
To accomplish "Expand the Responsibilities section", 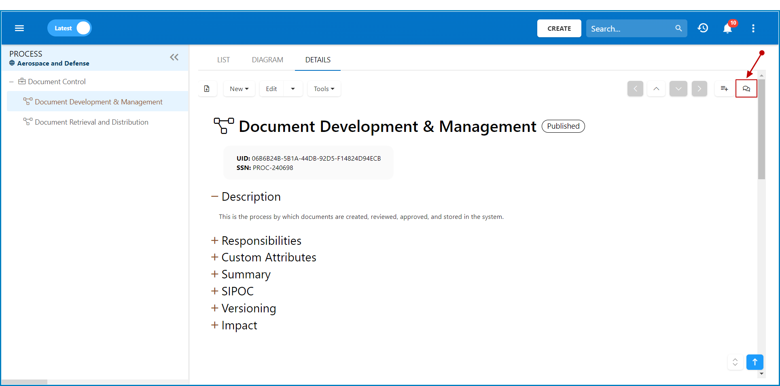I will point(215,241).
